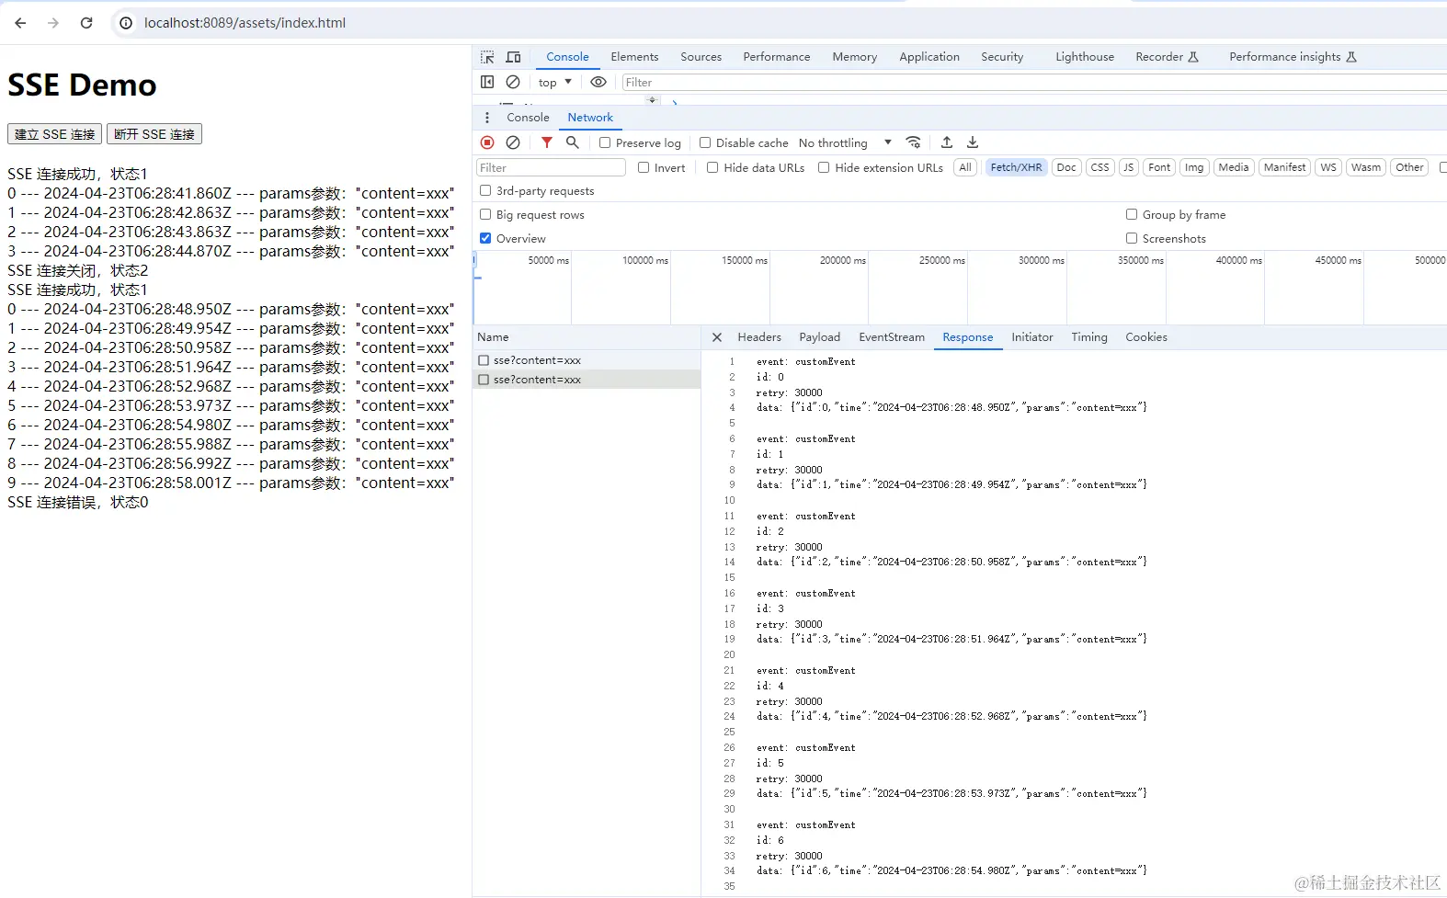Enable the Screenshots checkbox
The width and height of the screenshot is (1447, 898).
pos(1132,238)
